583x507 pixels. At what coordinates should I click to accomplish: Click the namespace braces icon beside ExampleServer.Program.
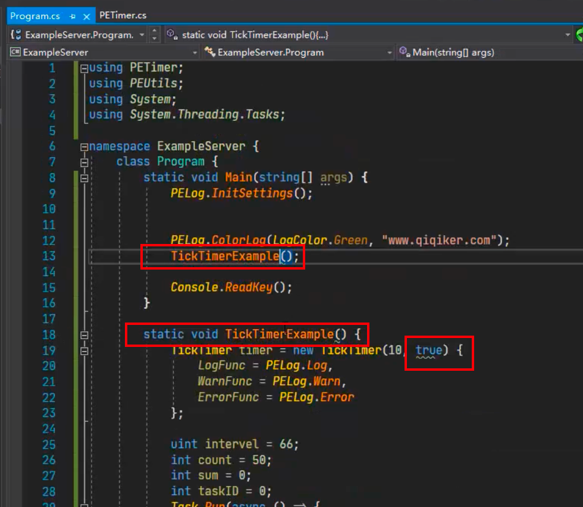16,35
